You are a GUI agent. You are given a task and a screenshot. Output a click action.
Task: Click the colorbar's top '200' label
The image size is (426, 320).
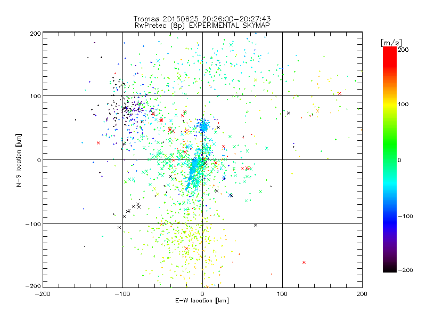[x=403, y=50]
